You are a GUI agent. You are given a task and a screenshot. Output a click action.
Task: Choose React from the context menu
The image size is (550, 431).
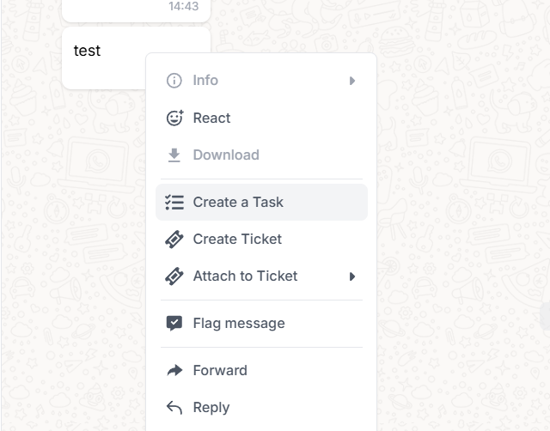click(x=261, y=118)
